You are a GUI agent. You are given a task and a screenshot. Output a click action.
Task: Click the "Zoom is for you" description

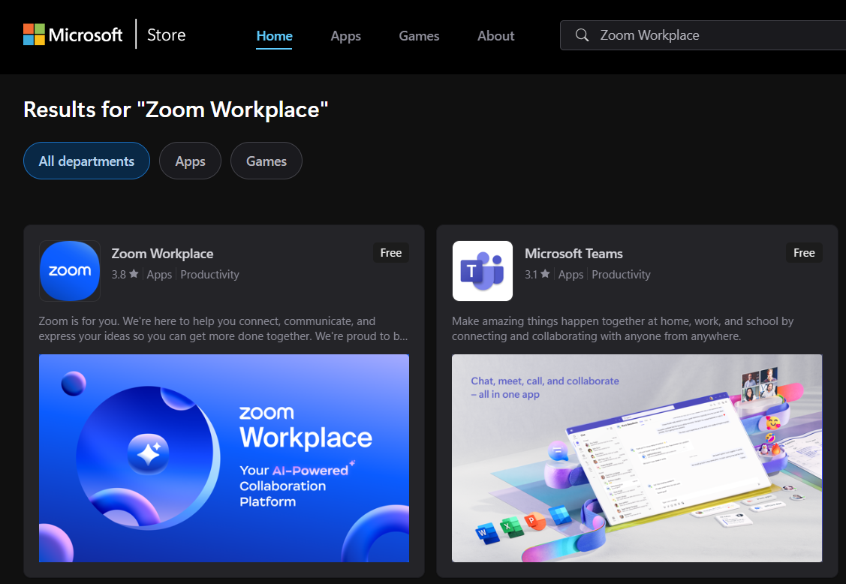(224, 329)
